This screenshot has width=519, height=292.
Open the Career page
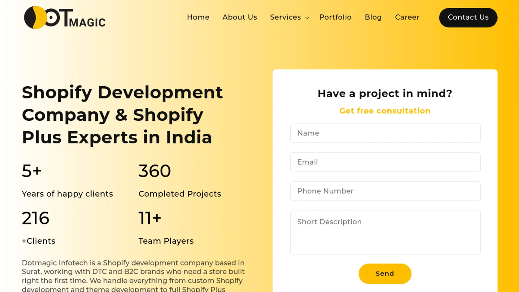pos(407,17)
